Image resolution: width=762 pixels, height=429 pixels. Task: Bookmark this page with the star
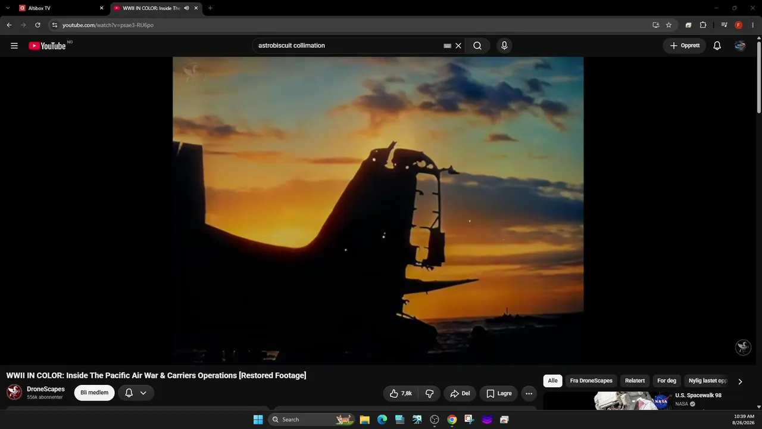click(x=669, y=25)
